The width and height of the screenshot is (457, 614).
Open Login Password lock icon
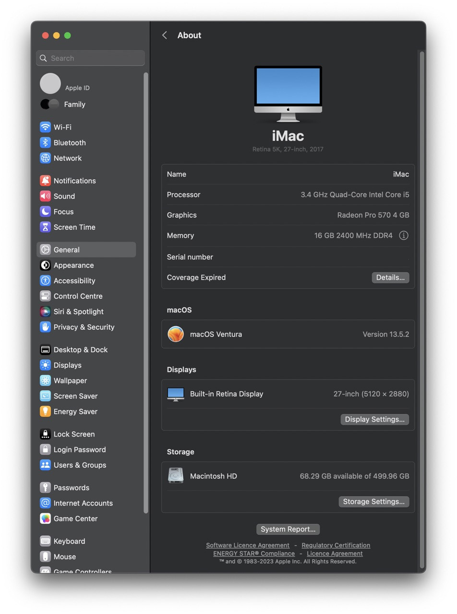point(45,449)
